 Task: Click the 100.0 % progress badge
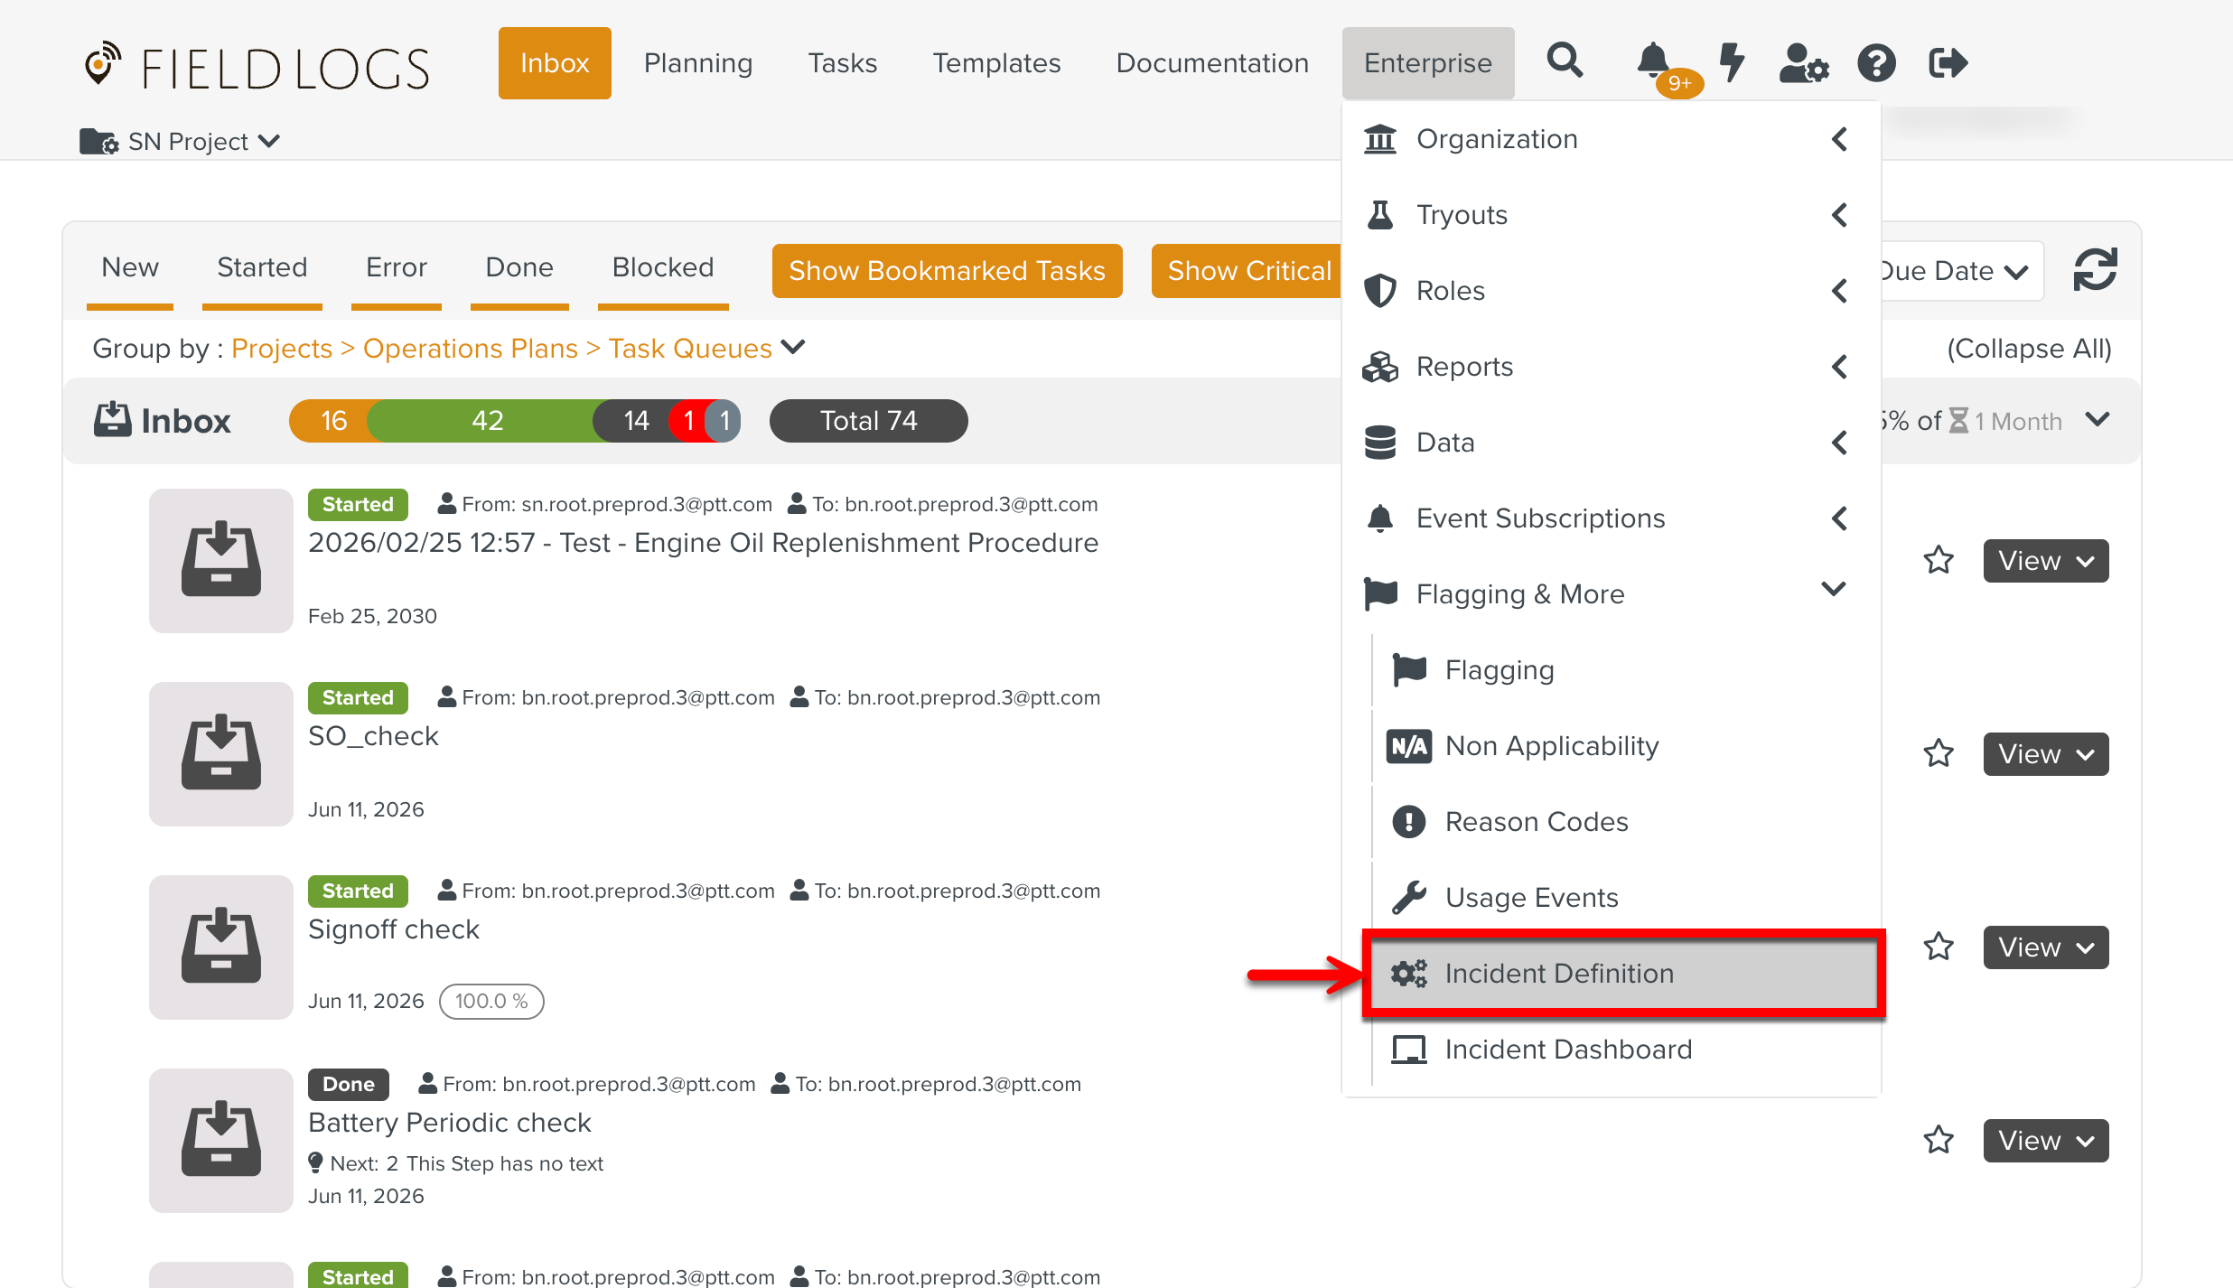tap(491, 1001)
